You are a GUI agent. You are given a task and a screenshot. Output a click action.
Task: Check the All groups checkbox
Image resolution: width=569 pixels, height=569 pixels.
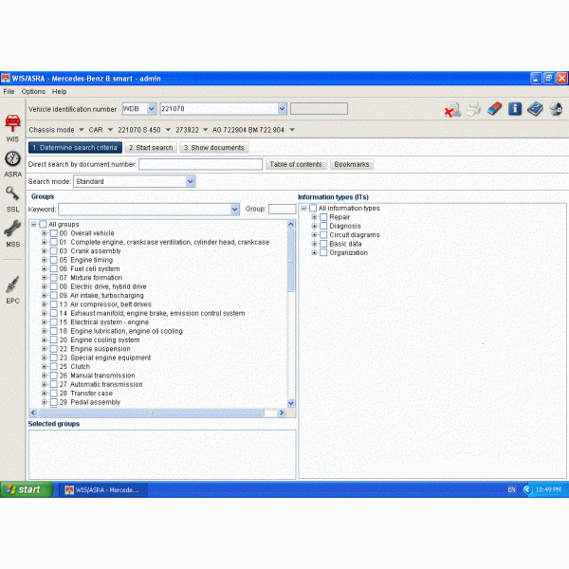point(43,224)
